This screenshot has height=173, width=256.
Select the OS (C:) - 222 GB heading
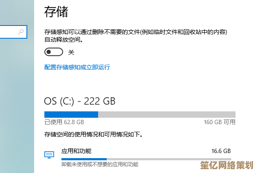point(80,101)
